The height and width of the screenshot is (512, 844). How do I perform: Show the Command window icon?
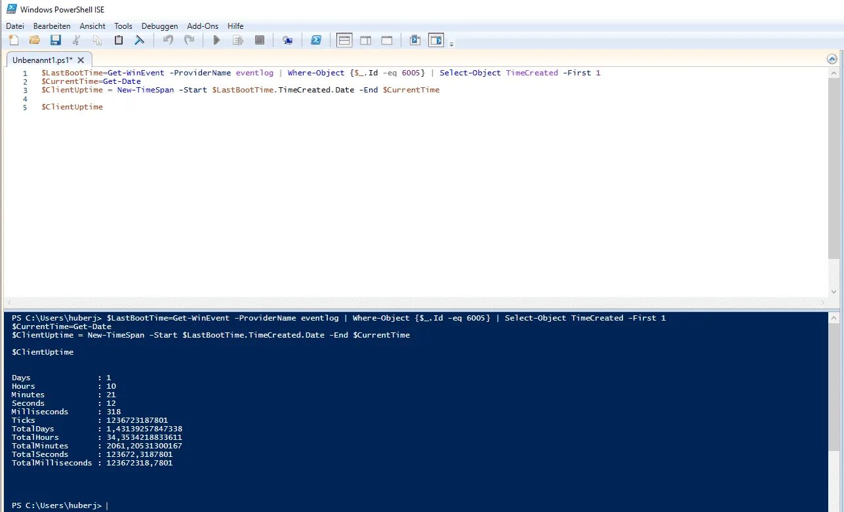[x=414, y=41]
